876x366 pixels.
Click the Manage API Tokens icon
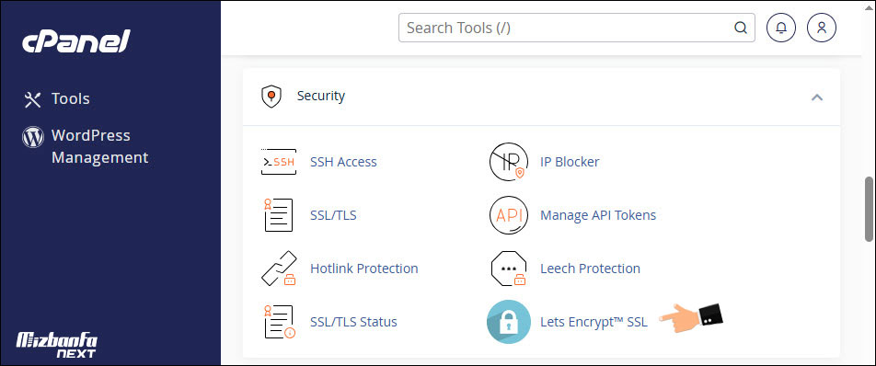click(x=508, y=215)
